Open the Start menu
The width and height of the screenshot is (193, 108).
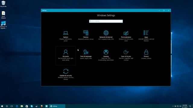click(x=2, y=106)
